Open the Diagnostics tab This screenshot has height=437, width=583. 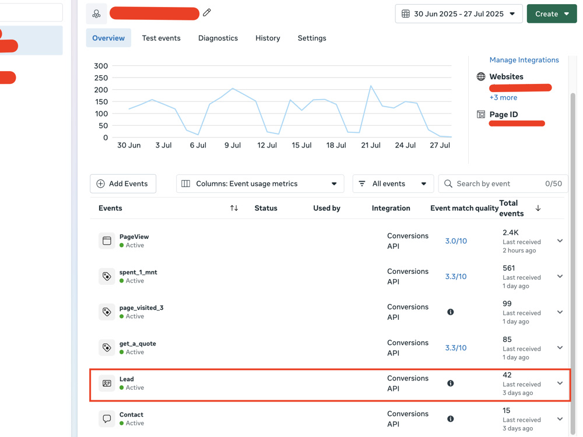click(218, 38)
